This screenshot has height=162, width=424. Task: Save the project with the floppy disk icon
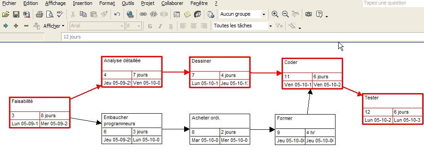tap(16, 14)
